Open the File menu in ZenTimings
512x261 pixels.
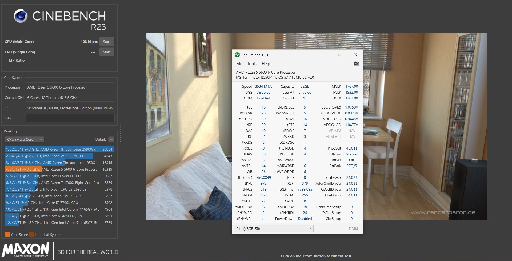(239, 63)
